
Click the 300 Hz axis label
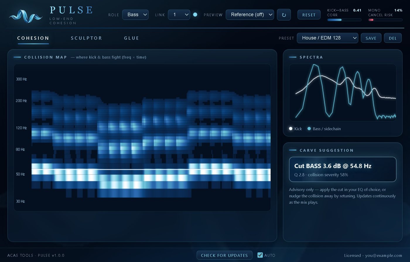point(21,79)
